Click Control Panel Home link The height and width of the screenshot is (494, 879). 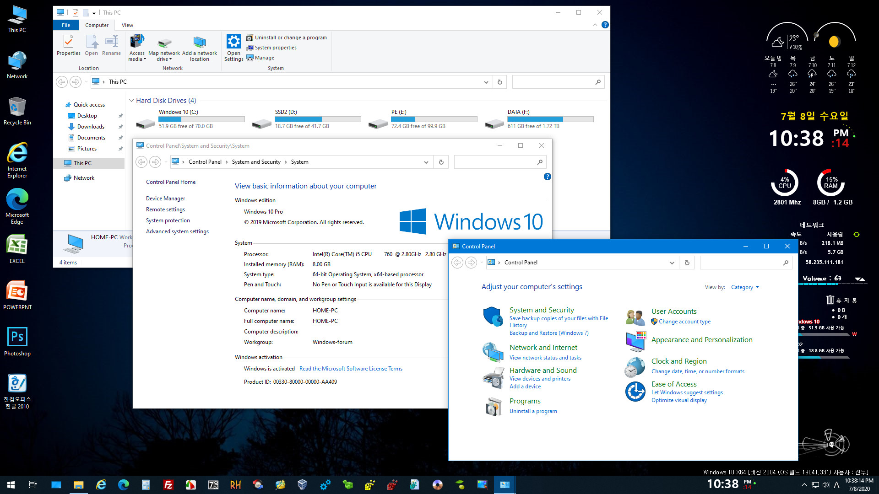(x=171, y=182)
